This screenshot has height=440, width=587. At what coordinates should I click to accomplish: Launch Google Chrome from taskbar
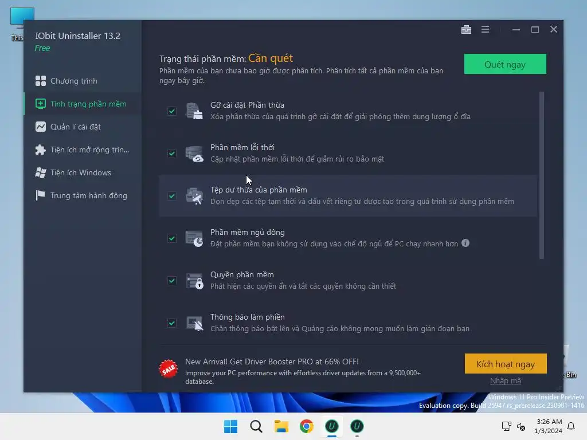[307, 426]
